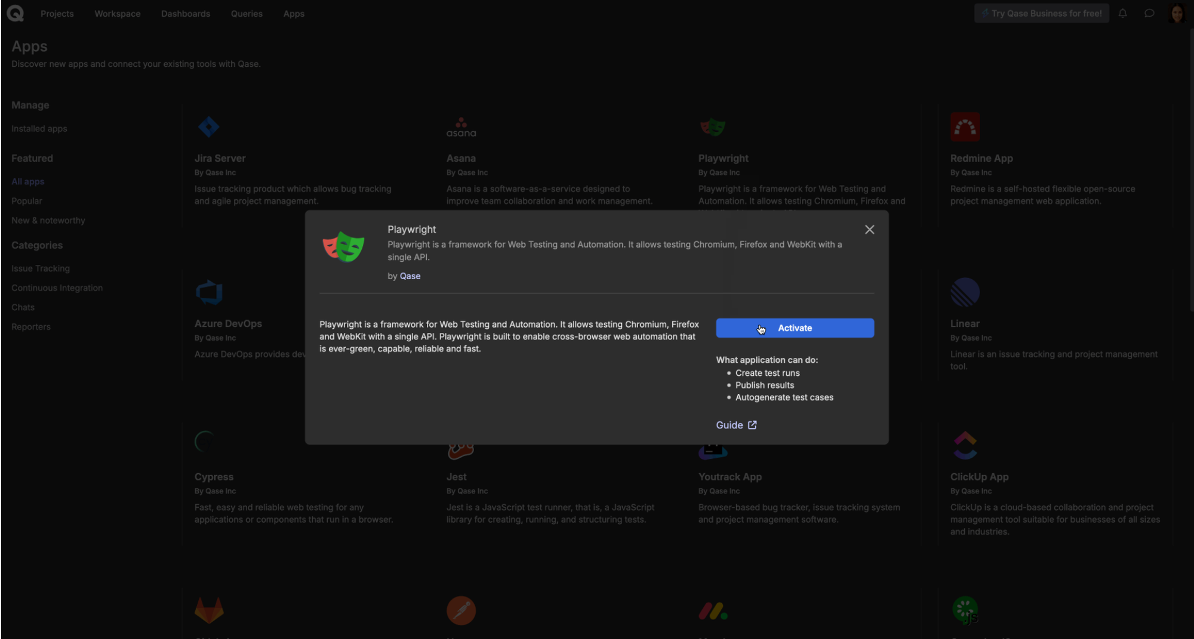Open the notifications bell

tap(1122, 13)
